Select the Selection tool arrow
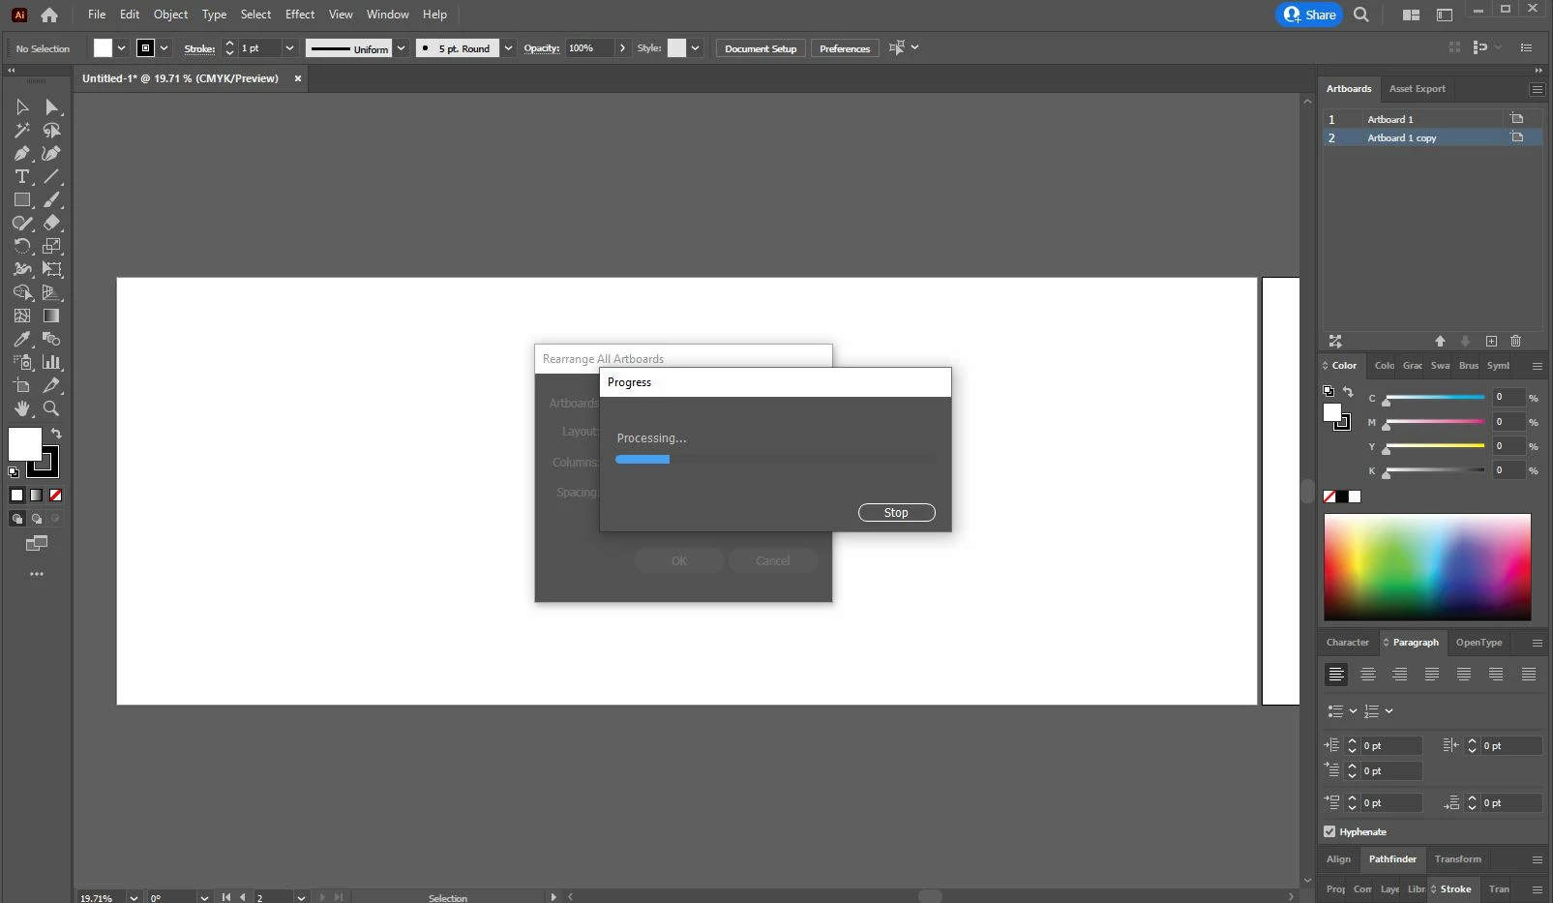Image resolution: width=1553 pixels, height=903 pixels. click(21, 107)
